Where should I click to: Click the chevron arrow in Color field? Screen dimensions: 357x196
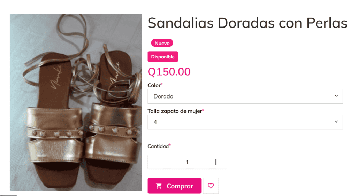(x=336, y=96)
